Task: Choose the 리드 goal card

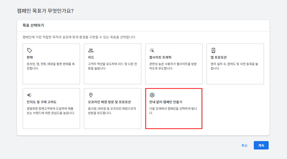Action: (x=113, y=64)
